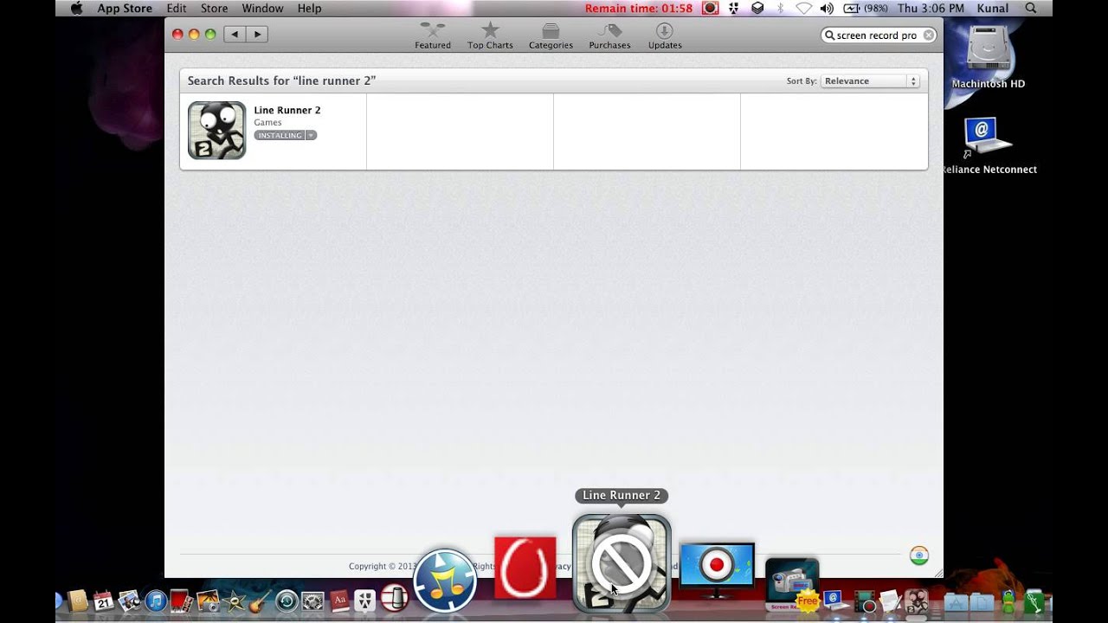Viewport: 1108px width, 623px height.
Task: Open Machintosh HD on the desktop
Action: click(989, 57)
